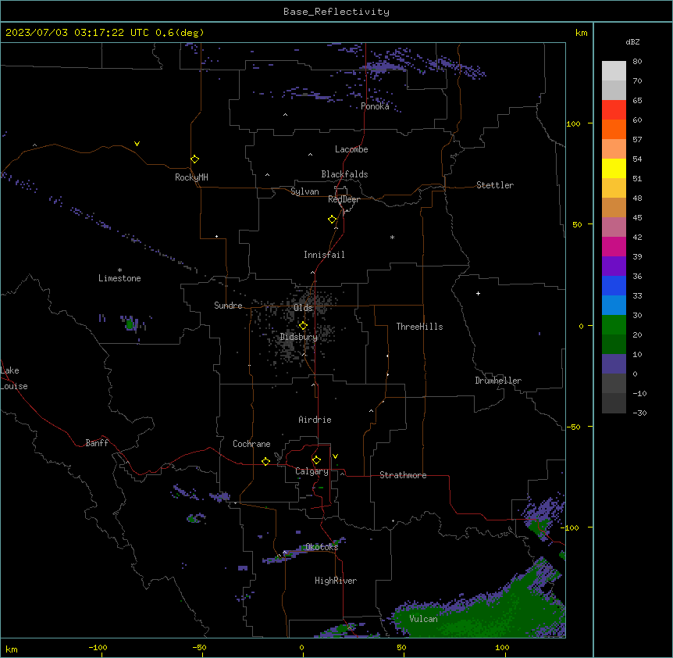Image resolution: width=673 pixels, height=658 pixels.
Task: Select the 65 dBZ red color swatch
Action: pos(614,110)
